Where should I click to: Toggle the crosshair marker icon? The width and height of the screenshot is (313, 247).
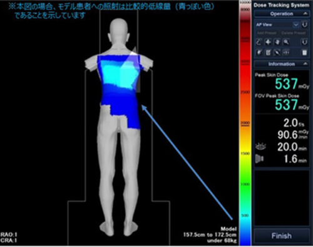pyautogui.click(x=286, y=52)
